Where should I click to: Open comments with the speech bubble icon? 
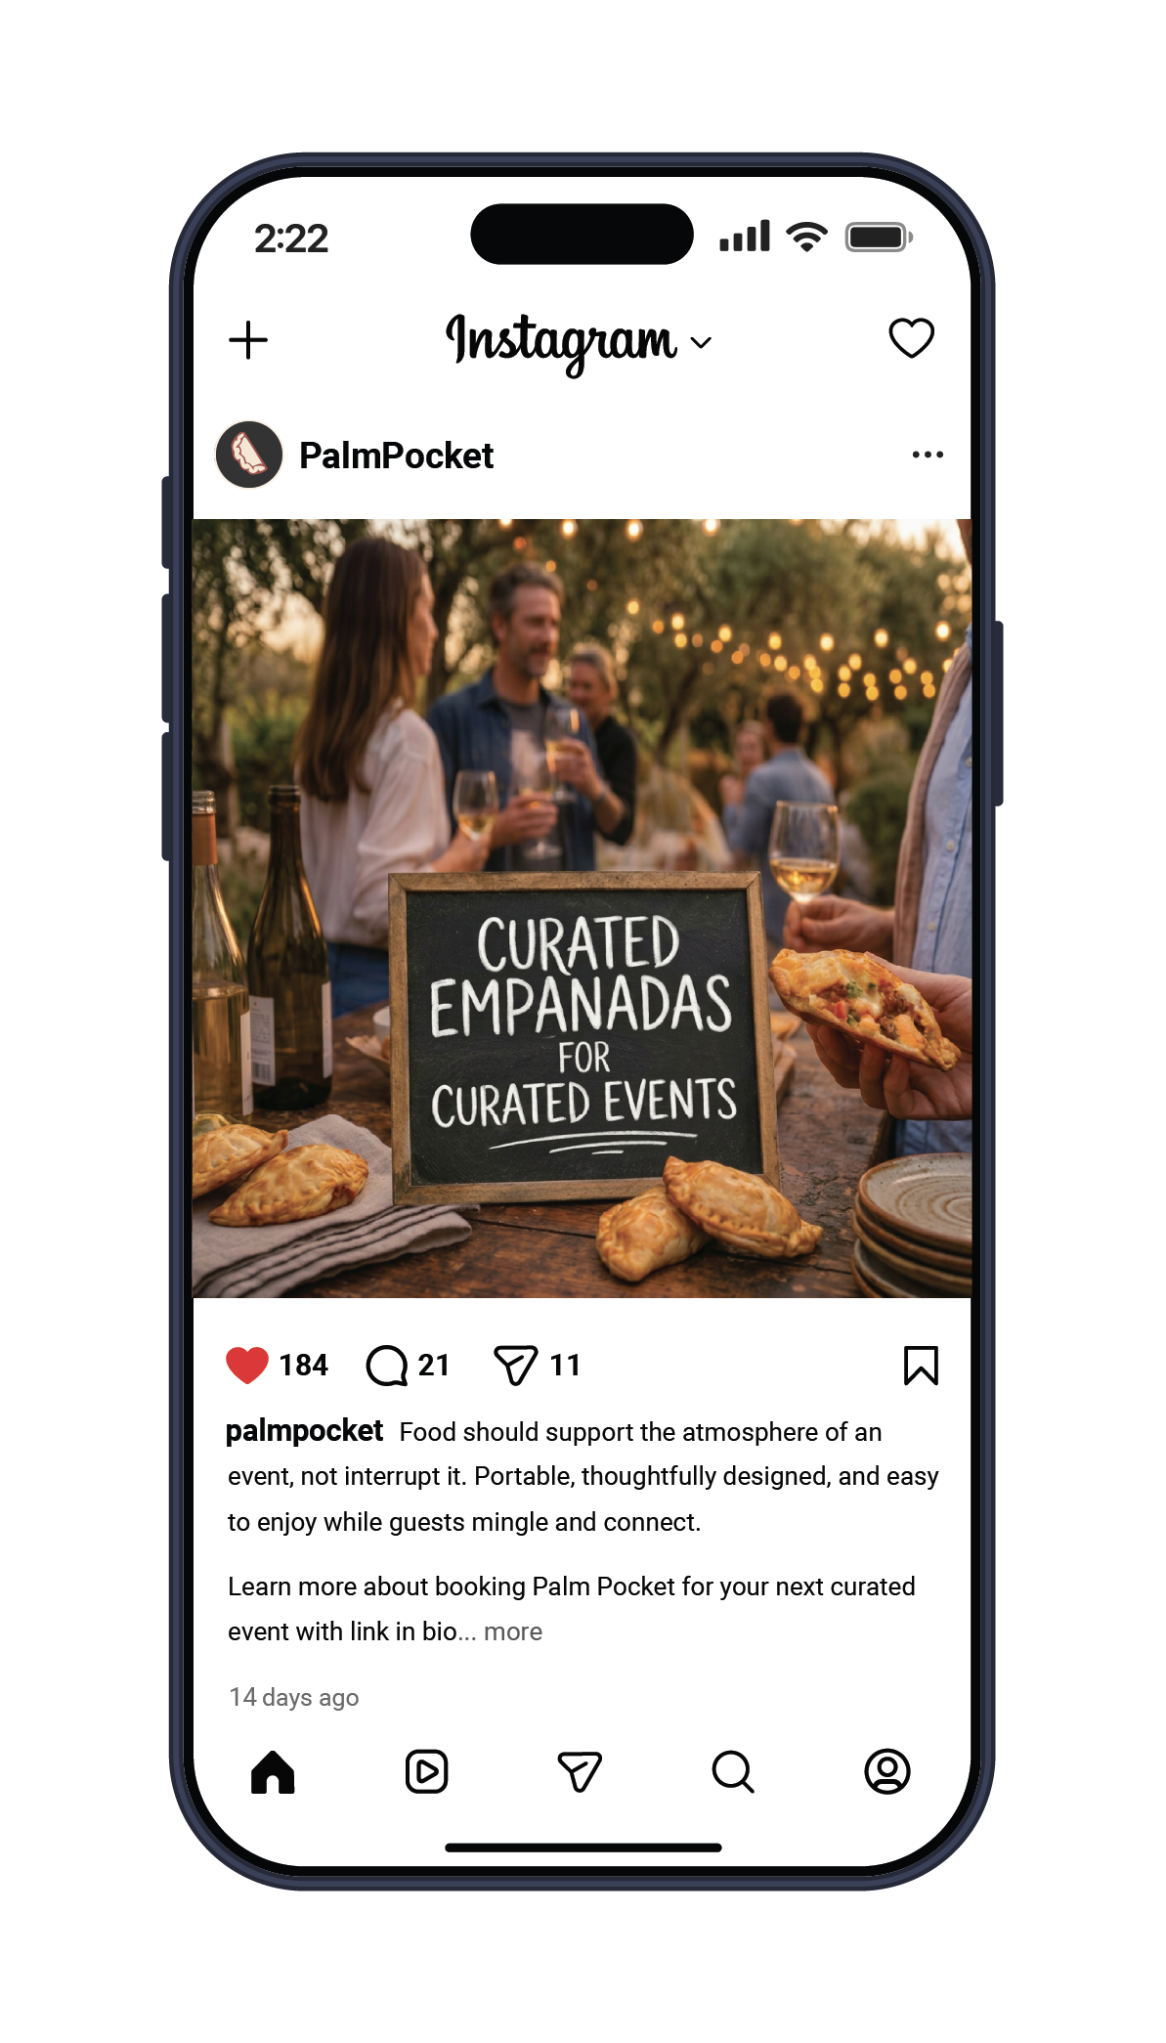(387, 1366)
